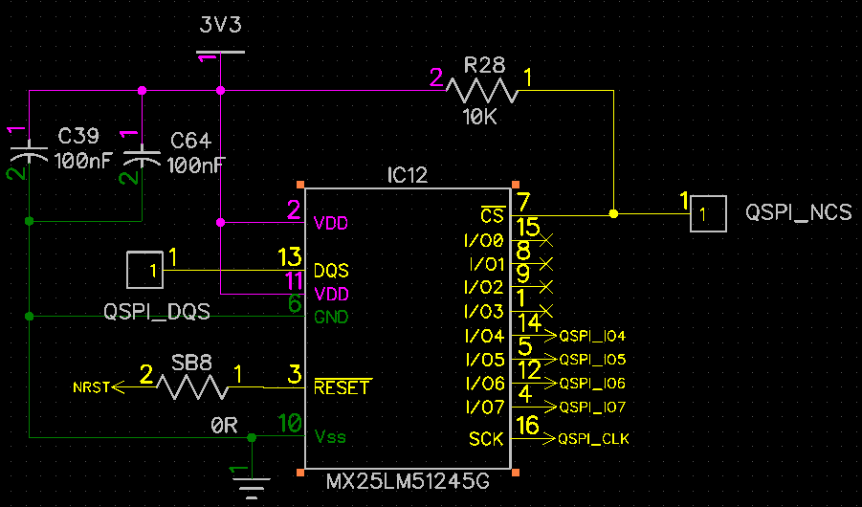Click the MX25LM51245G part name
862x507 pixels.
click(408, 482)
